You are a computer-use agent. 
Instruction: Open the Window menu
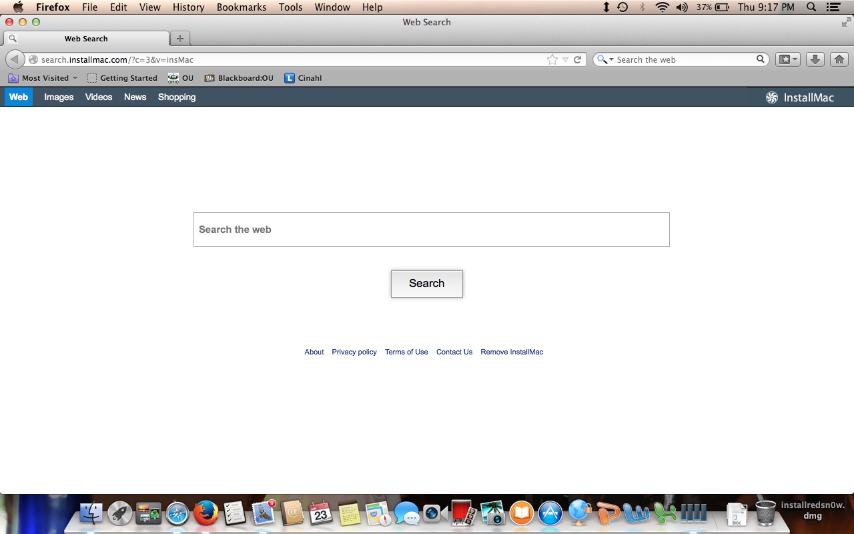tap(332, 7)
